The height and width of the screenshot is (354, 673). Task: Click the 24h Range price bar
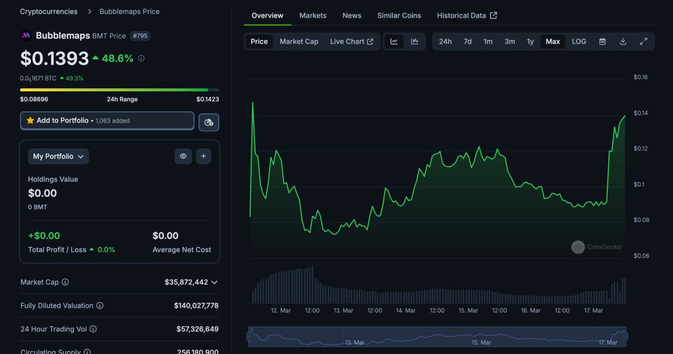(x=119, y=90)
